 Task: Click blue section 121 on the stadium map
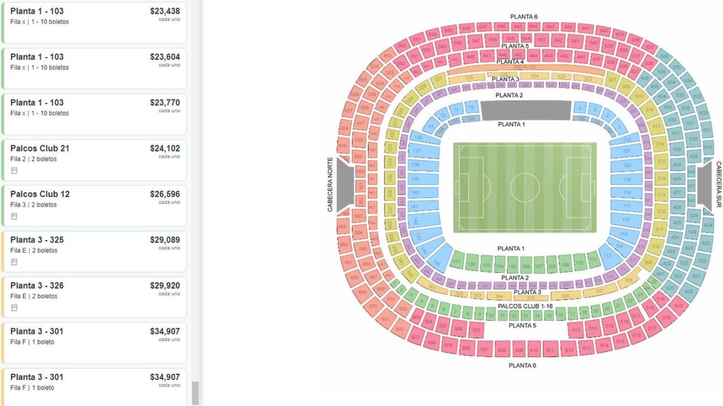click(626, 152)
